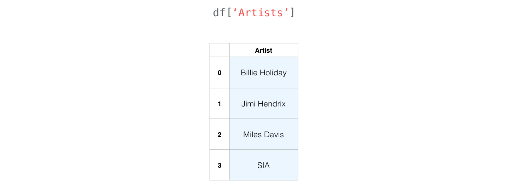Select row index 2
The width and height of the screenshot is (508, 191).
(220, 134)
